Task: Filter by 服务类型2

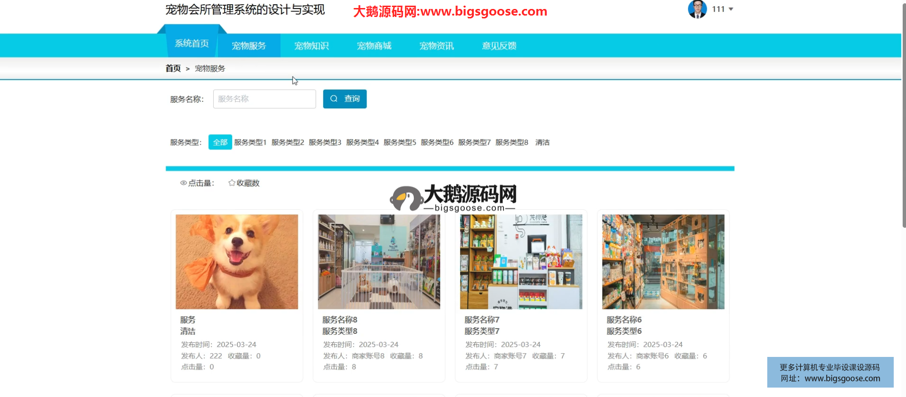Action: coord(288,142)
